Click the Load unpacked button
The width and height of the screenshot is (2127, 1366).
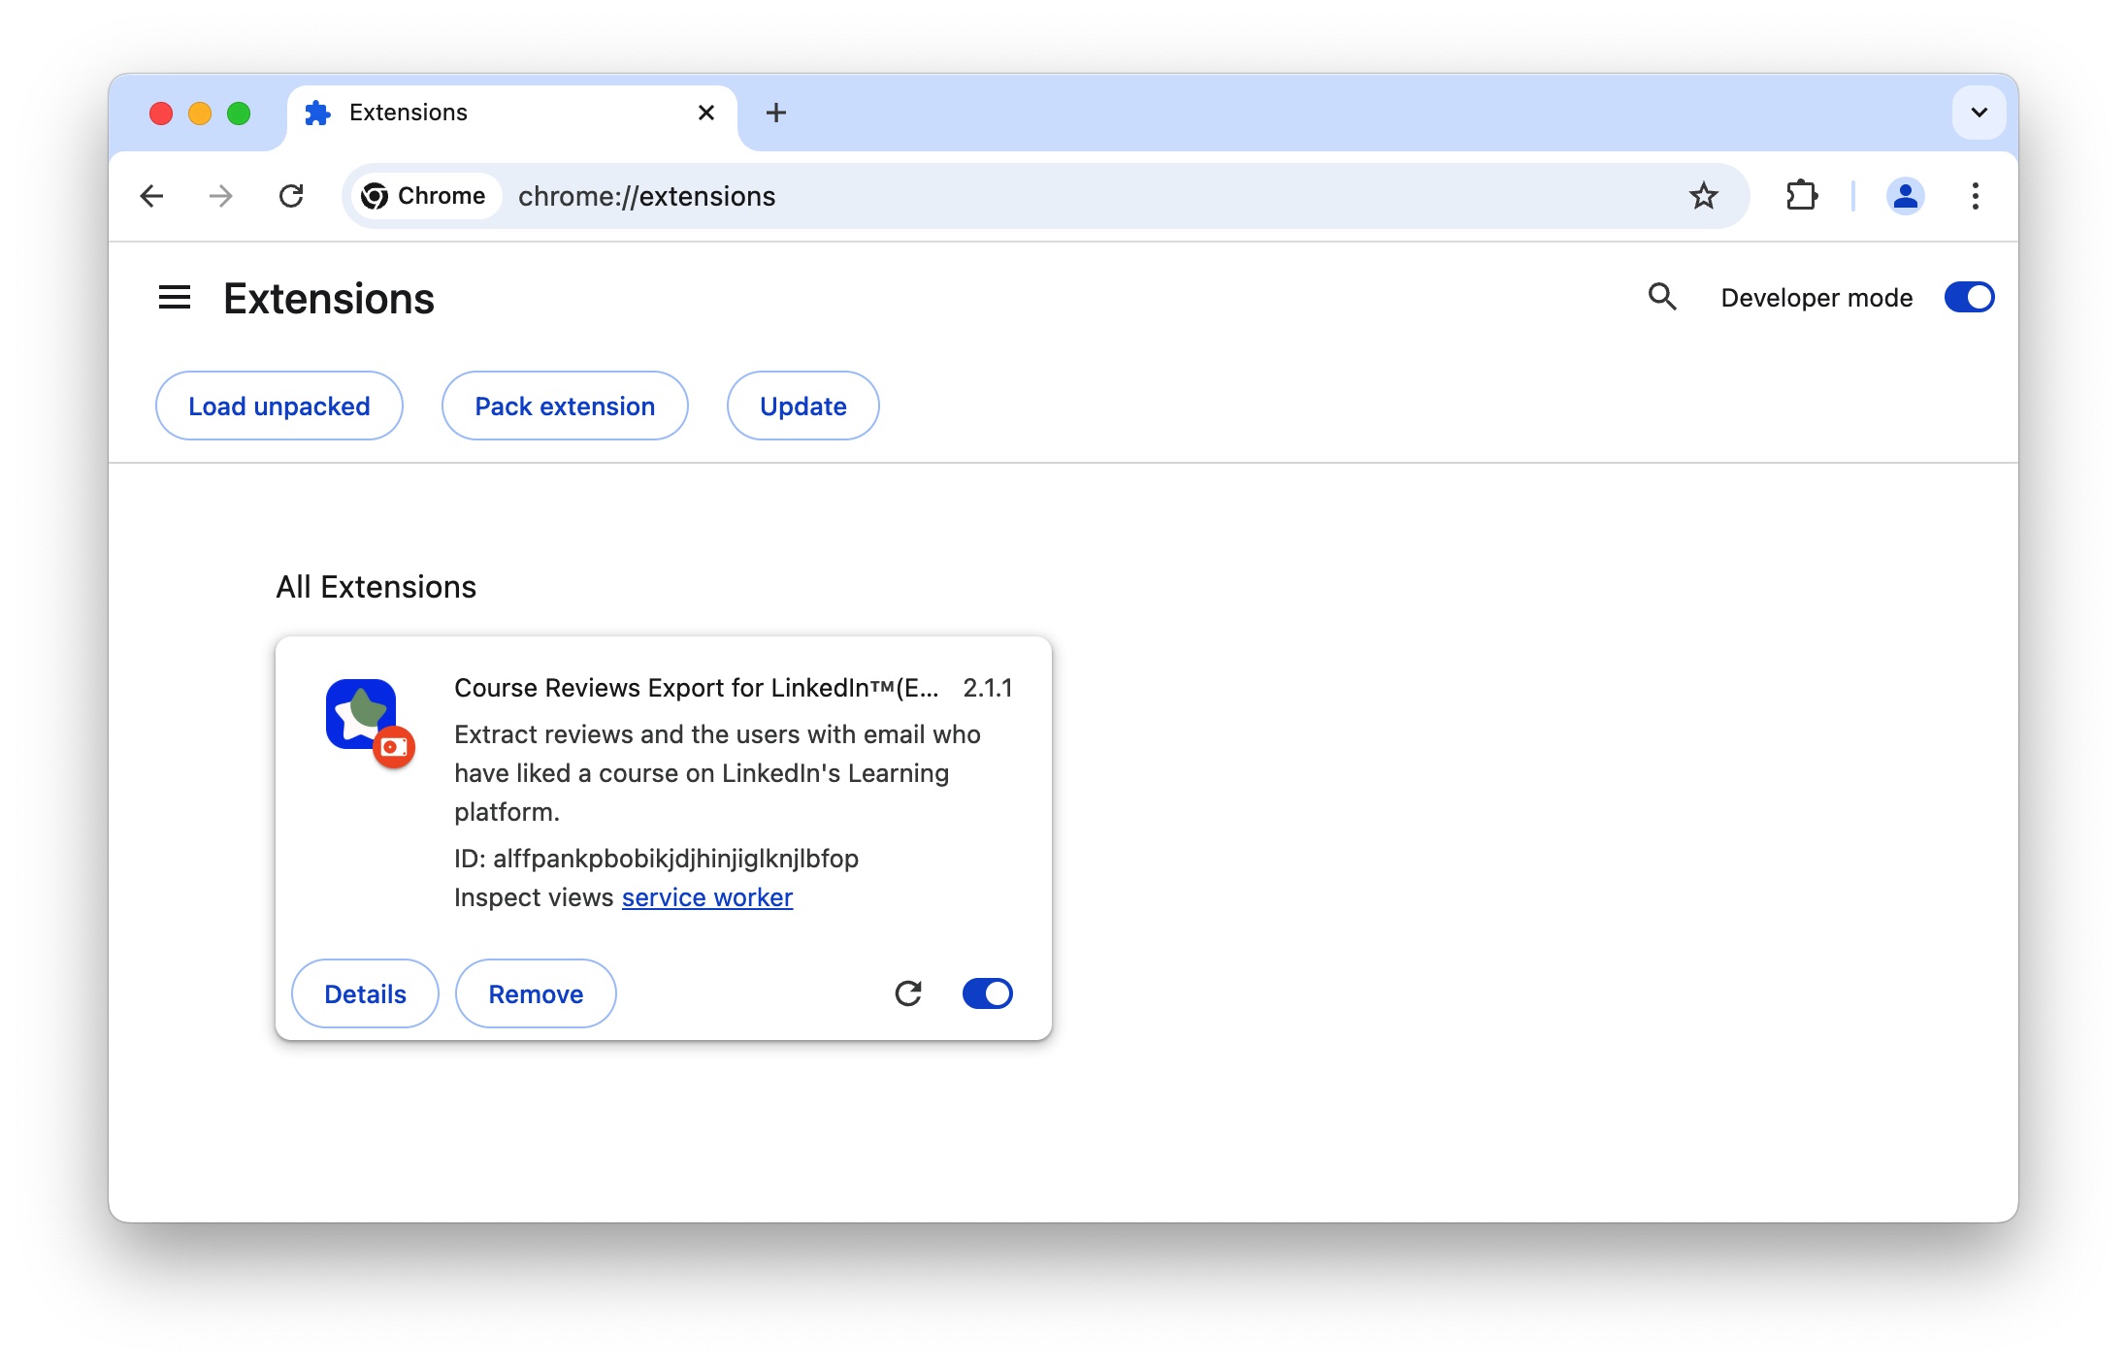(278, 406)
